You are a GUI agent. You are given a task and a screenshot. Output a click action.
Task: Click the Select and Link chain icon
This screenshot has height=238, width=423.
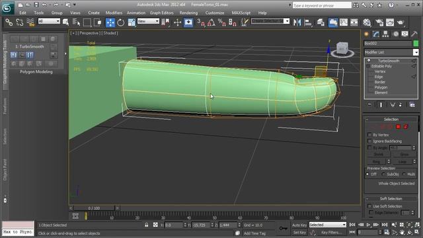[x=9, y=22]
